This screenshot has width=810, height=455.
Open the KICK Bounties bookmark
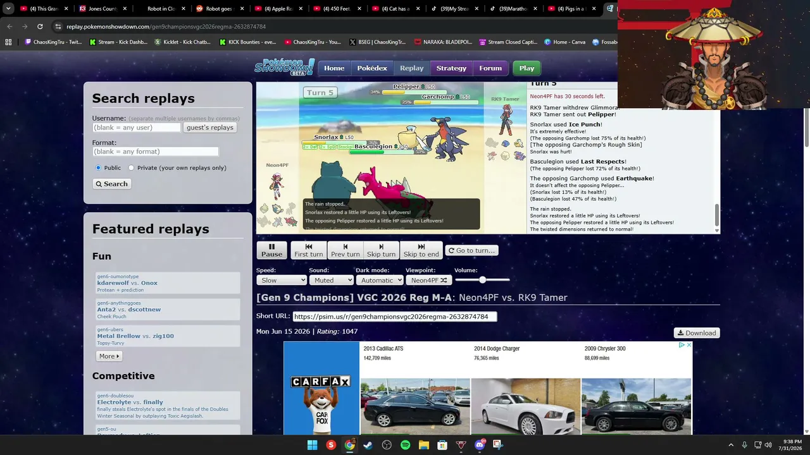pyautogui.click(x=247, y=42)
